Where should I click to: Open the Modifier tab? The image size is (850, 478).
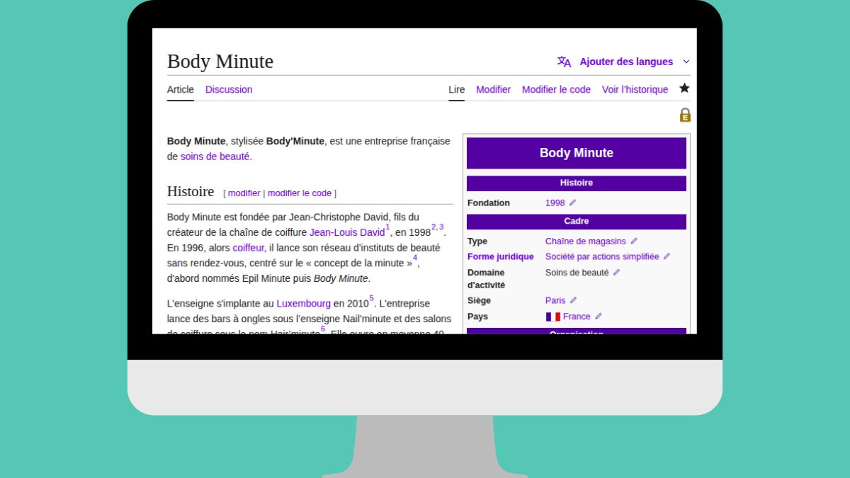point(493,89)
